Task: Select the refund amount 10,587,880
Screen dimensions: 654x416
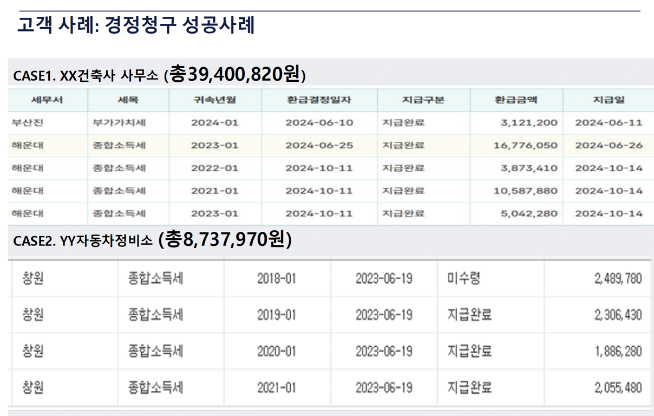Action: click(x=525, y=191)
